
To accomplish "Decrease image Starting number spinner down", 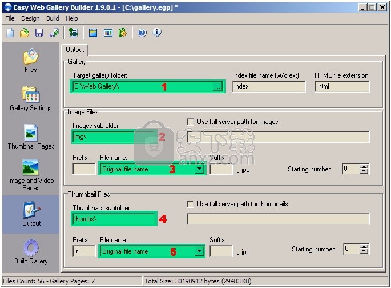I will [x=364, y=171].
